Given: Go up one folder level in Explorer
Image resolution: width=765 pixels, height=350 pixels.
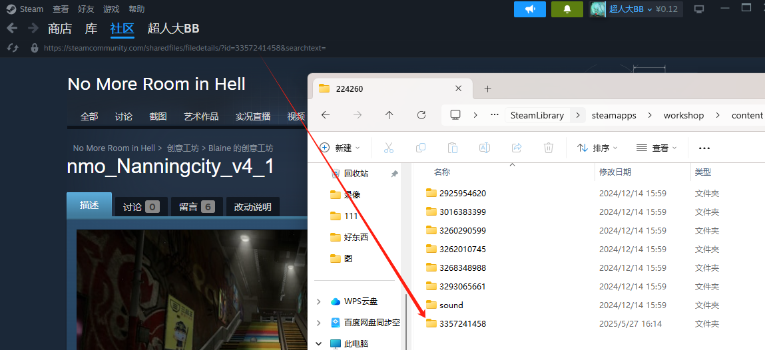Looking at the screenshot, I should [x=389, y=115].
